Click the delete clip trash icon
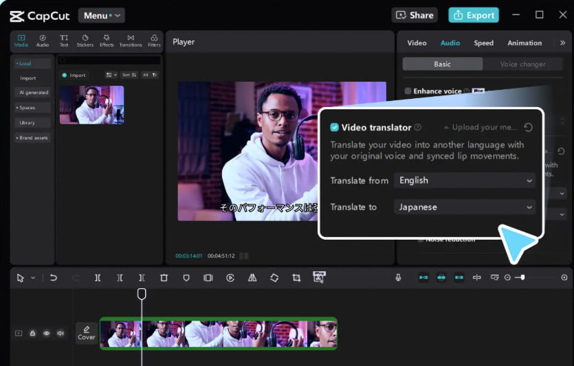574x366 pixels. [x=164, y=277]
